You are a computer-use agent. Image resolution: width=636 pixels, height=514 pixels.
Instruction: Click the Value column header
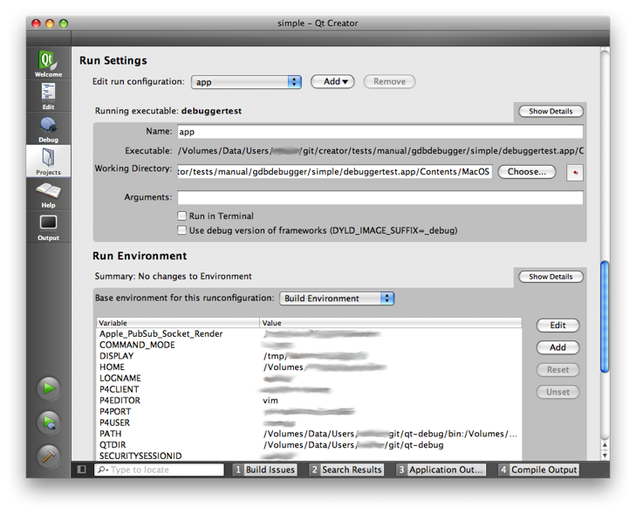click(x=391, y=323)
